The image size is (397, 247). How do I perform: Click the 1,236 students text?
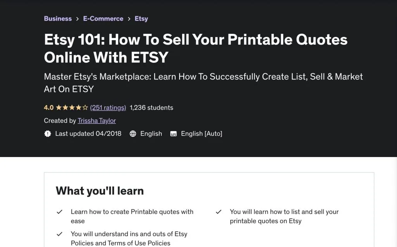tap(152, 108)
